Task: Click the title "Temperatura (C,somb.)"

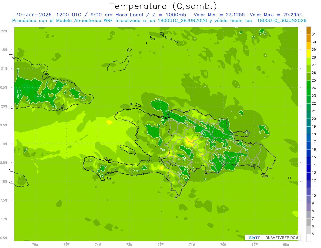Action: pos(163,6)
